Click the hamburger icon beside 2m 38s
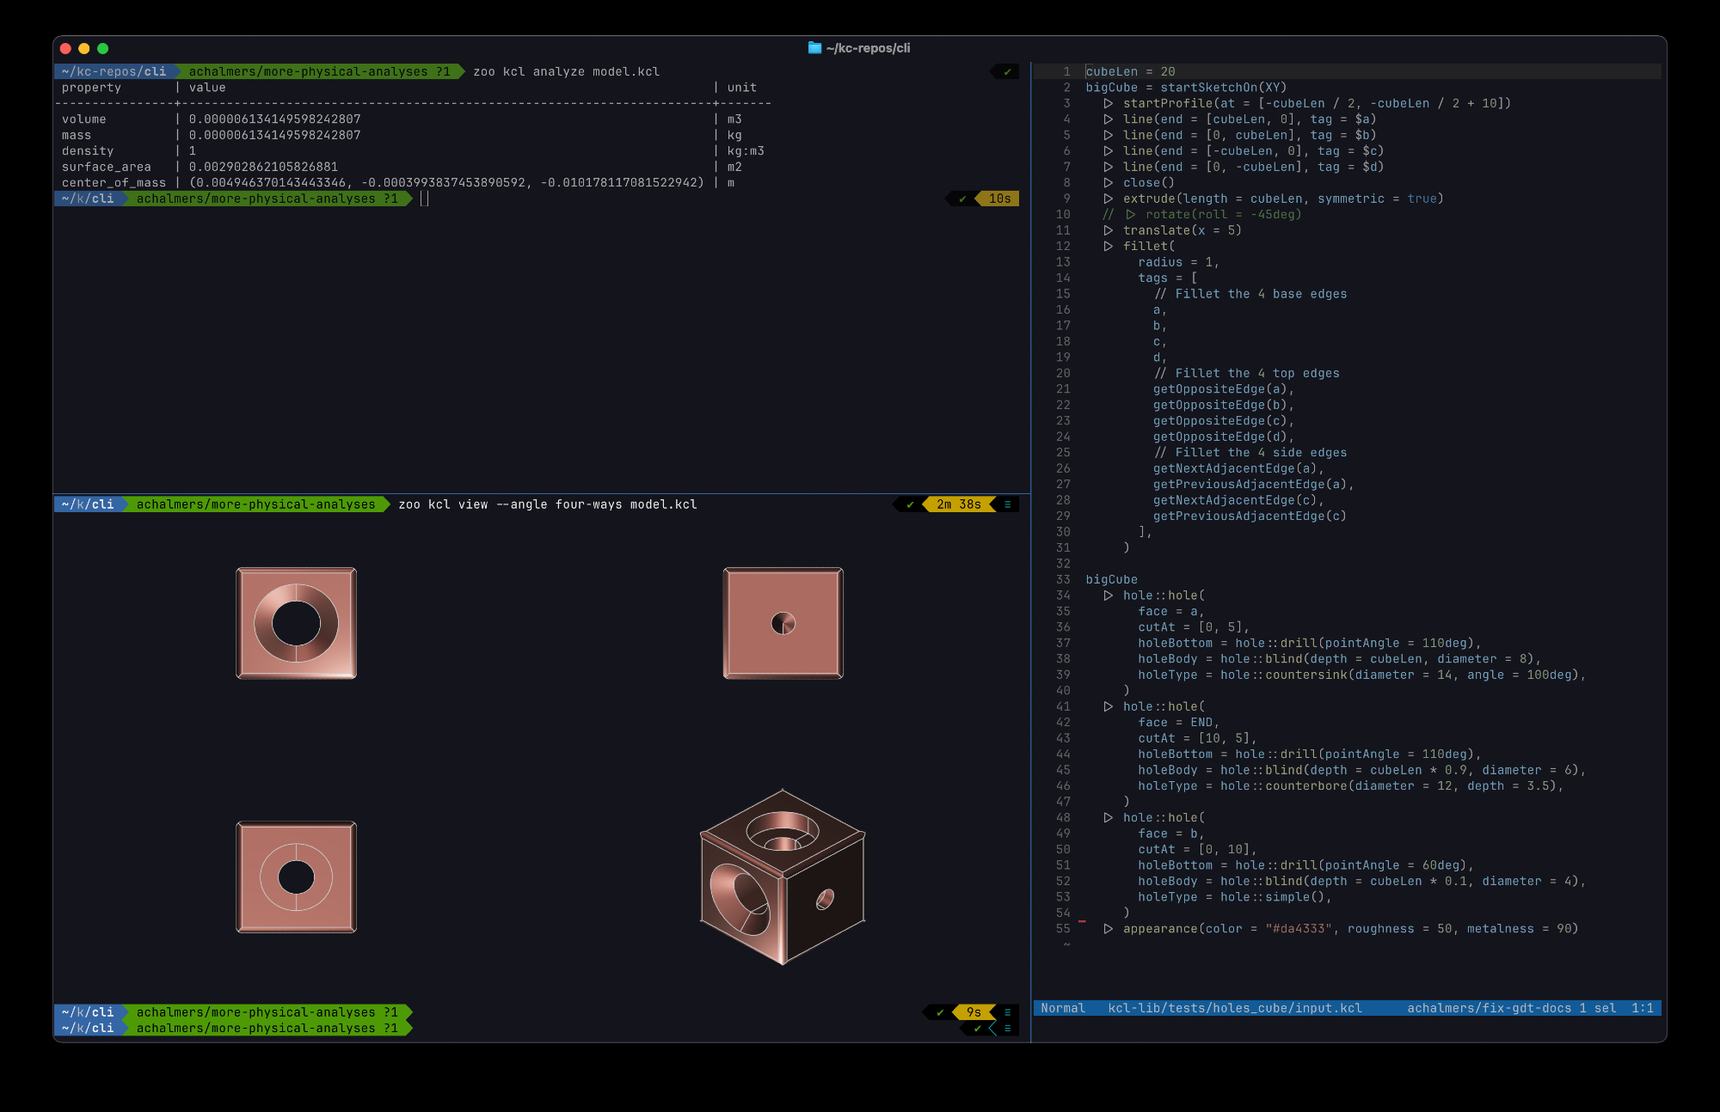Screen dimensions: 1720x1112 pyautogui.click(x=1007, y=504)
